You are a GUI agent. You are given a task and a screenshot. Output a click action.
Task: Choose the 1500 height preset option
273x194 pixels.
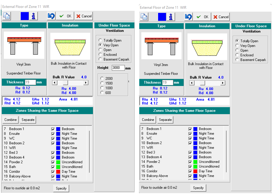tap(102, 83)
